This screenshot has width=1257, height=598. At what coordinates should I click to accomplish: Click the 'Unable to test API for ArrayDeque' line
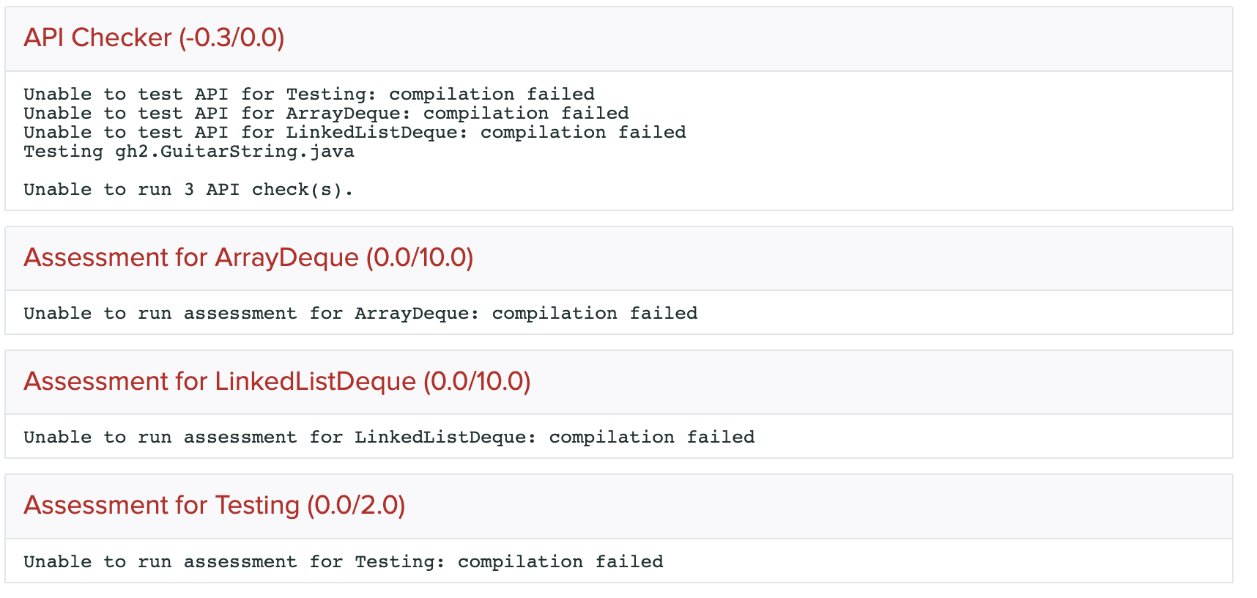coord(326,113)
